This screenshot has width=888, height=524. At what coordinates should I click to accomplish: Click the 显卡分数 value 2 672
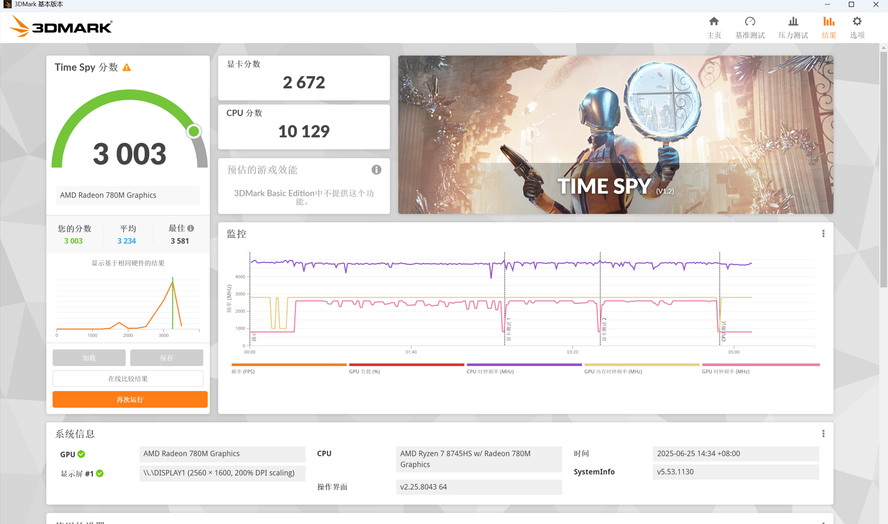304,83
